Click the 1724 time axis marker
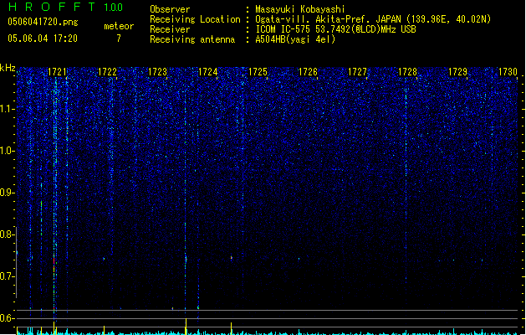 coord(207,72)
